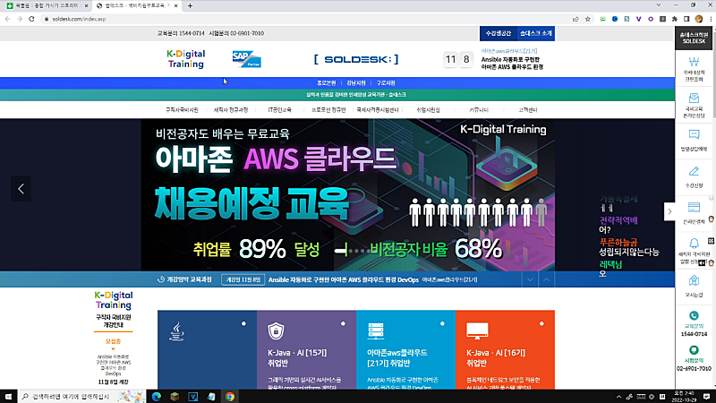The width and height of the screenshot is (716, 403).
Task: Expand course ticker with down chevron
Action: [530, 279]
